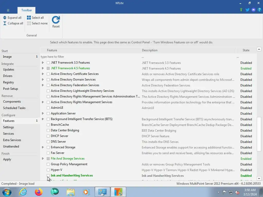Screen dimensions: 263x197
Task: Collapse all feature tree nodes
Action: (x=13, y=23)
